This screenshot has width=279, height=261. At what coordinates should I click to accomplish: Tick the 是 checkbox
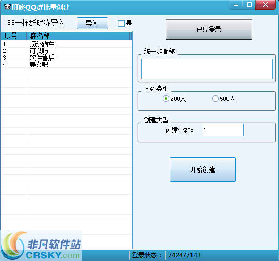pyautogui.click(x=121, y=23)
